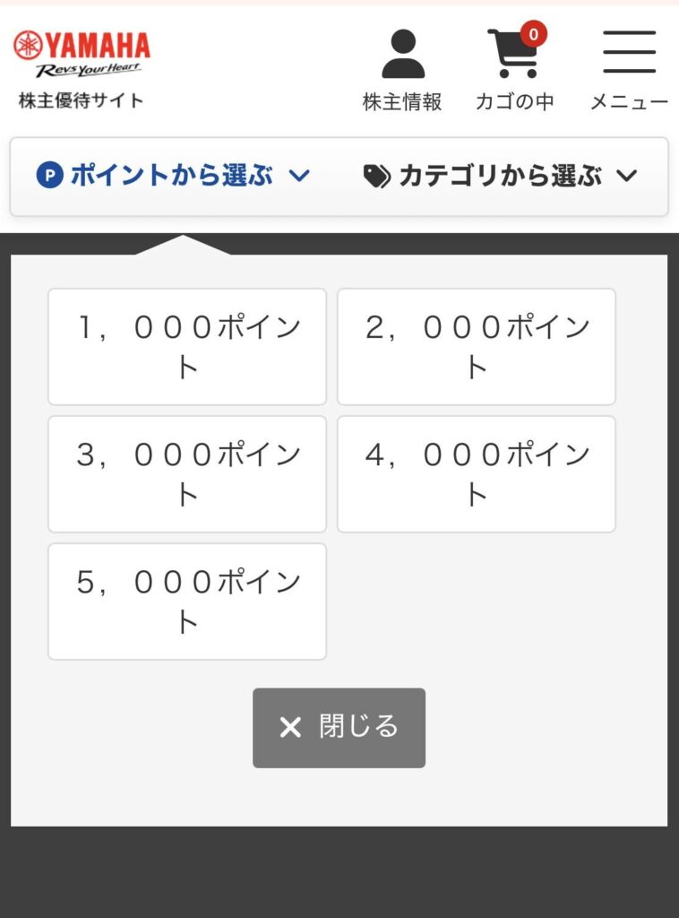Click the メニュー text label
This screenshot has height=918, width=679.
point(629,102)
